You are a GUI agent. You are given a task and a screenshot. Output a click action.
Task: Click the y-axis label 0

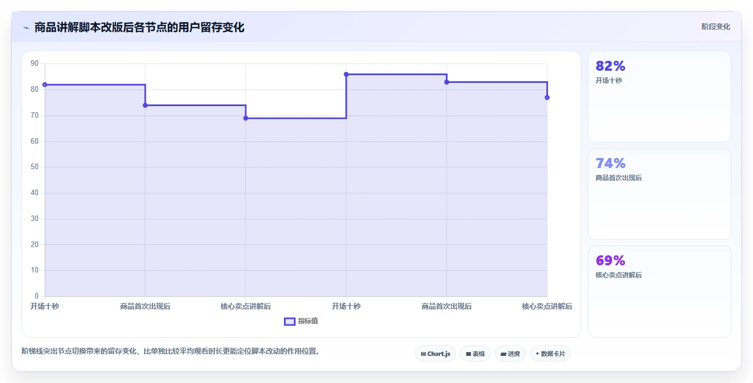point(36,296)
